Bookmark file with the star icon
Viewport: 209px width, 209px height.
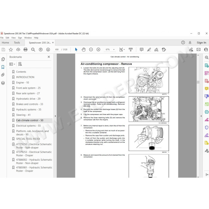(x=11, y=50)
